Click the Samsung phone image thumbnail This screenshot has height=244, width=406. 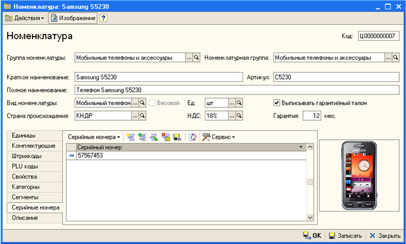359,175
